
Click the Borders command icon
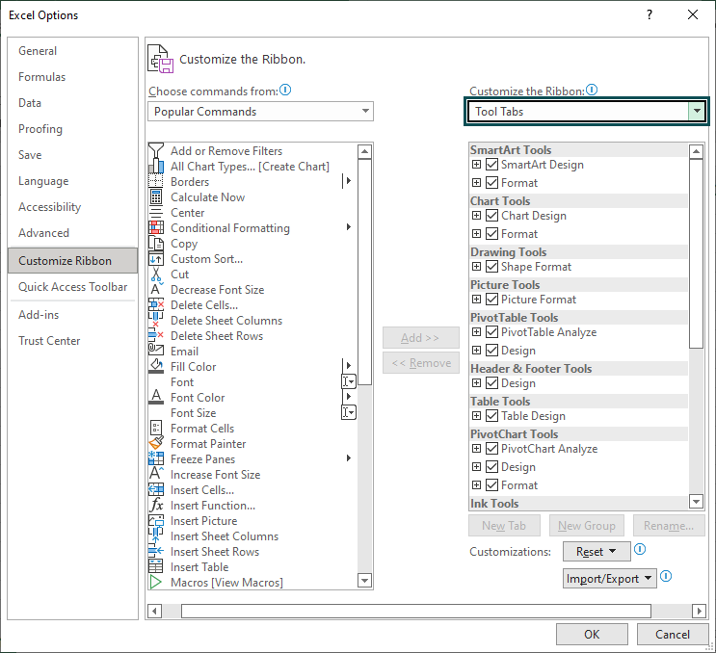point(156,182)
